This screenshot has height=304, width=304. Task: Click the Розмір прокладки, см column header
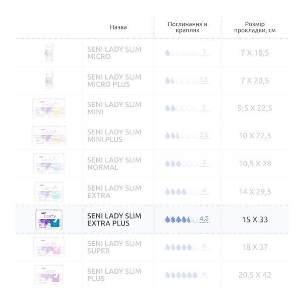tap(255, 27)
